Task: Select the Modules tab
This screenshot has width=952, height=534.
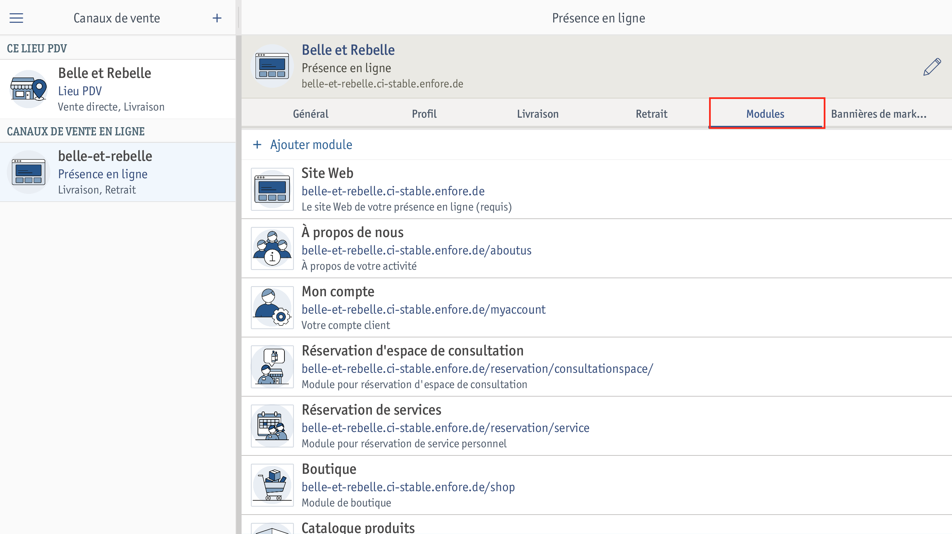Action: (765, 114)
